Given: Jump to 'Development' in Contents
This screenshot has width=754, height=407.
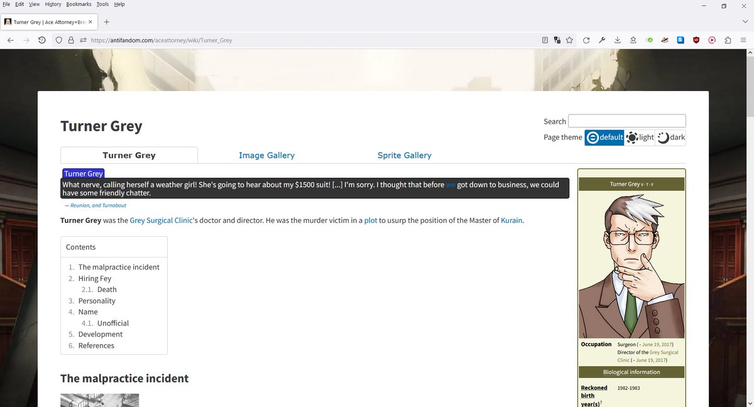Looking at the screenshot, I should point(101,334).
